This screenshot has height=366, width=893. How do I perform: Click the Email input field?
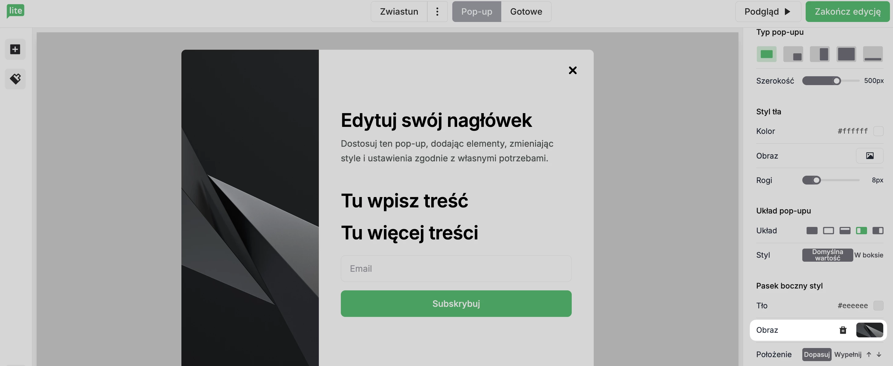click(x=456, y=269)
